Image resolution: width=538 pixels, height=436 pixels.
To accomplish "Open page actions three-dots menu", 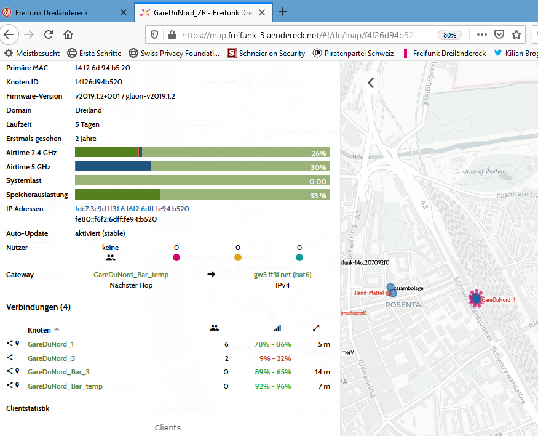I will point(481,34).
